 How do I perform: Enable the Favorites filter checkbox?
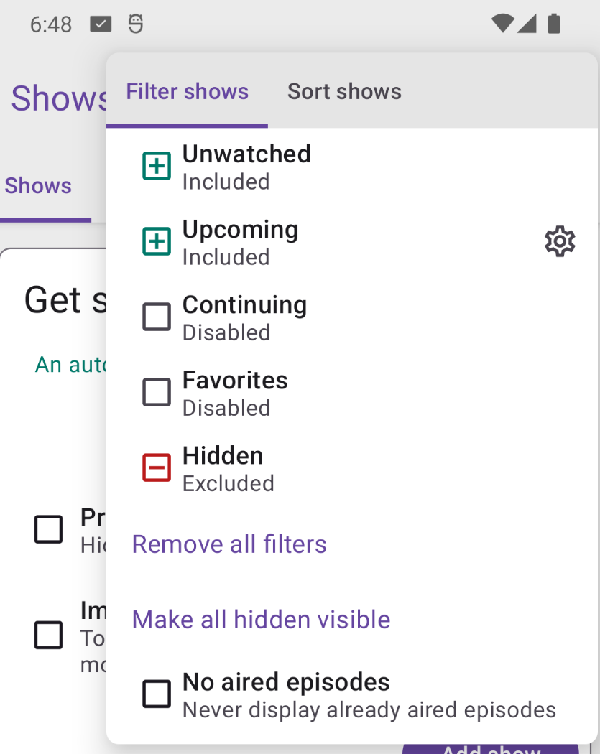pyautogui.click(x=157, y=392)
